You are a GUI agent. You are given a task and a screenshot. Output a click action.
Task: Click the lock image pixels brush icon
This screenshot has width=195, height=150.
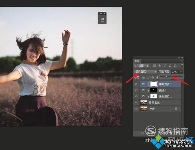pyautogui.click(x=148, y=78)
